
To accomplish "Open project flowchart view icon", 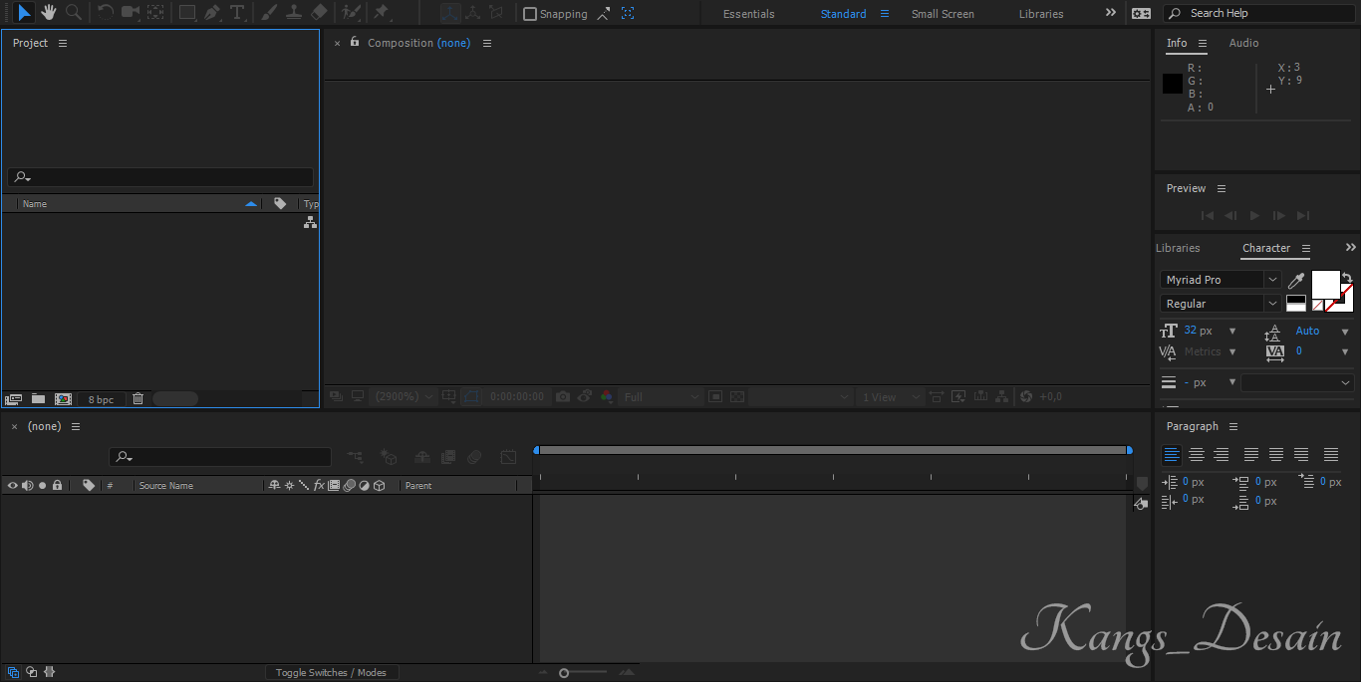I will pyautogui.click(x=310, y=222).
